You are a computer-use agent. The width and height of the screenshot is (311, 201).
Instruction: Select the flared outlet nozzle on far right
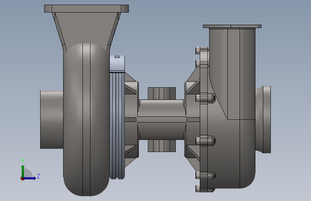(x=263, y=119)
